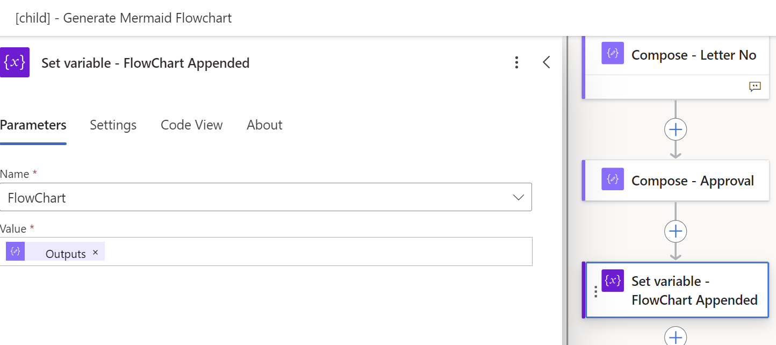Open the Name dropdown showing FlowChart
776x345 pixels.
point(518,197)
